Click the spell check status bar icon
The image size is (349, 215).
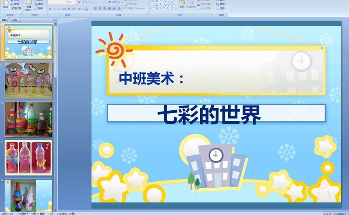pos(51,214)
